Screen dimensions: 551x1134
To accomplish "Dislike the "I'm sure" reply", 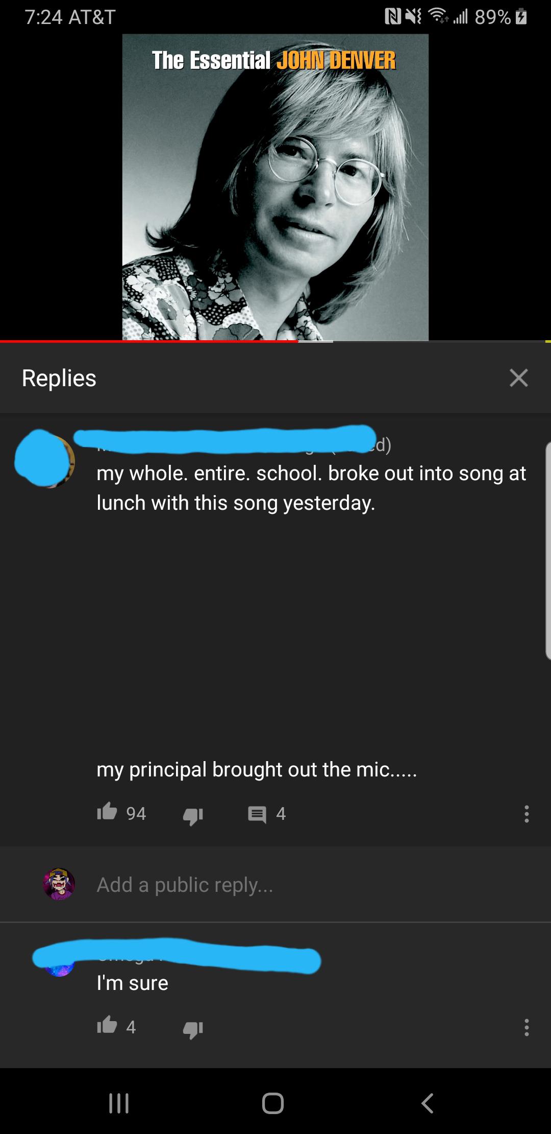I will (x=193, y=1029).
